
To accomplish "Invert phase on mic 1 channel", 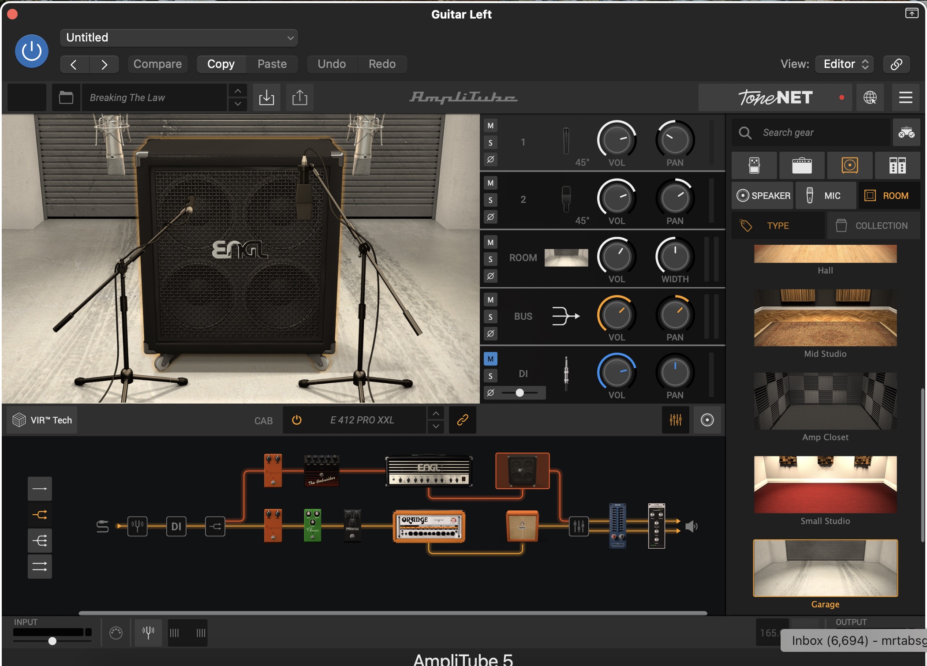I will tap(490, 159).
